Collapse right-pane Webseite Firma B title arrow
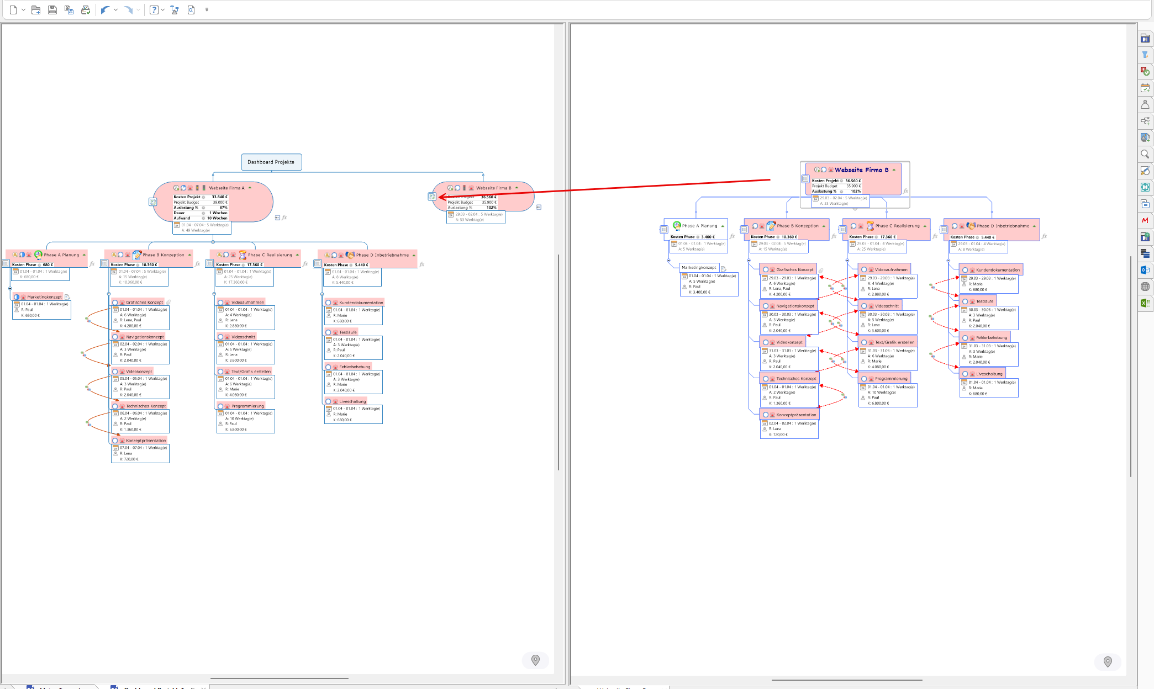Screen dimensions: 1154x689 894,170
